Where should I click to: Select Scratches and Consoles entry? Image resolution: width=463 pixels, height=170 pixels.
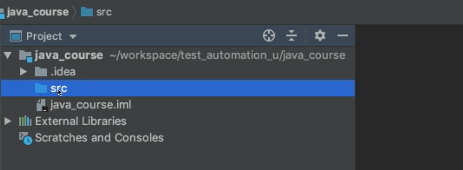(99, 138)
